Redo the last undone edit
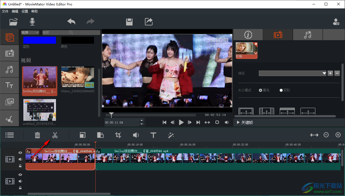The height and width of the screenshot is (196, 345). [x=90, y=22]
